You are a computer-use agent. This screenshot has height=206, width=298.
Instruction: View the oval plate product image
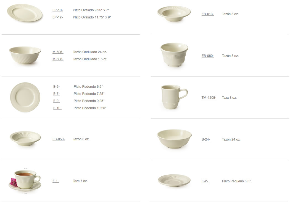coord(25,13)
